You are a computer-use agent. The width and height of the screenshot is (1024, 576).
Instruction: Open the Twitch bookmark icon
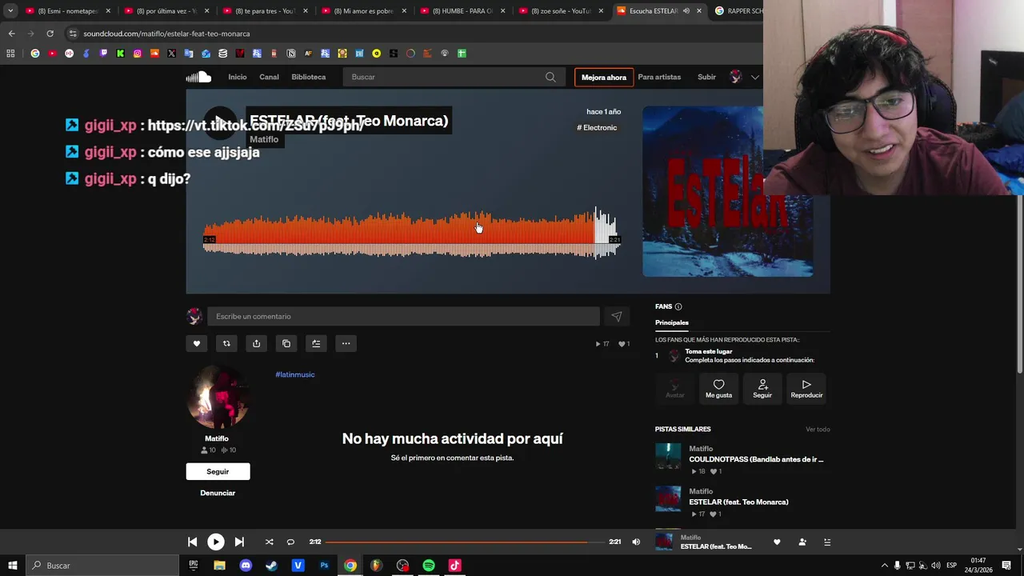[x=103, y=54]
